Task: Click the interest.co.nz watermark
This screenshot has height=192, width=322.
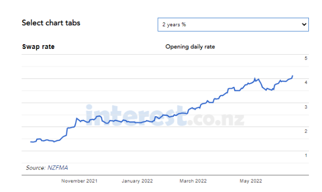Action: tap(165, 116)
